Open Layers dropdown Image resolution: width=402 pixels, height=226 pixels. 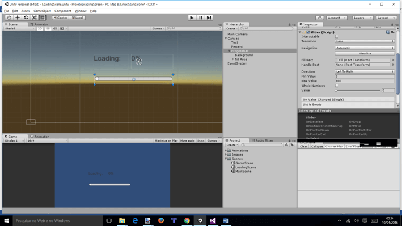click(x=362, y=18)
